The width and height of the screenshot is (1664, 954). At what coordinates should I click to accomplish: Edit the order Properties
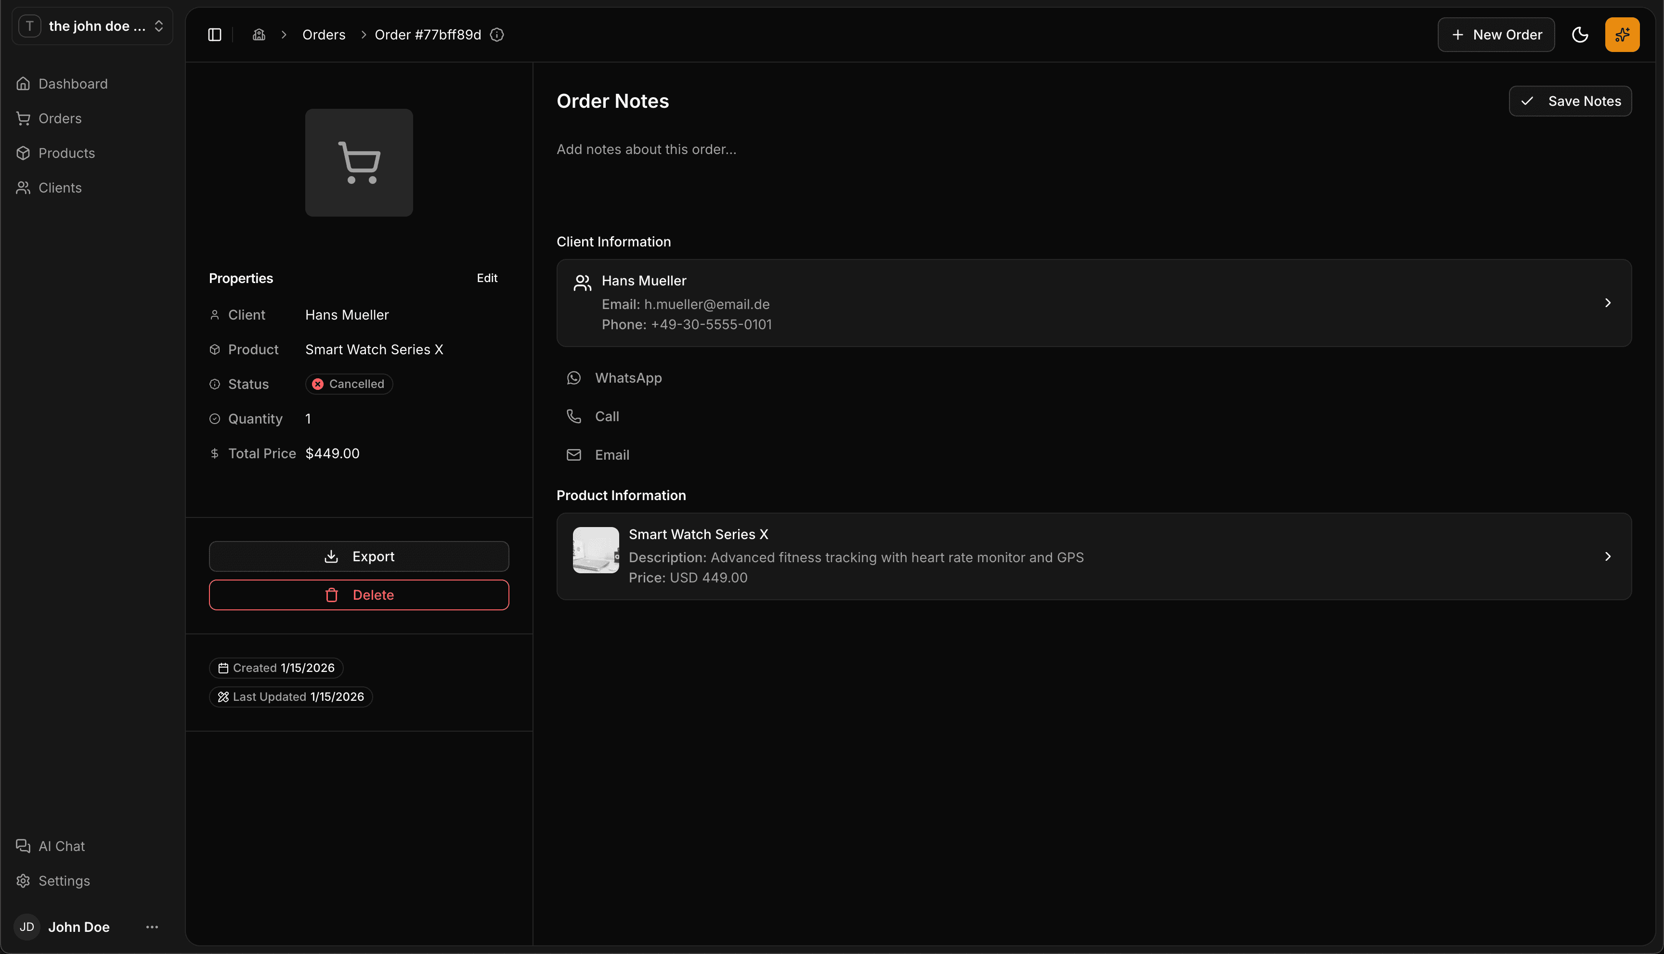487,277
